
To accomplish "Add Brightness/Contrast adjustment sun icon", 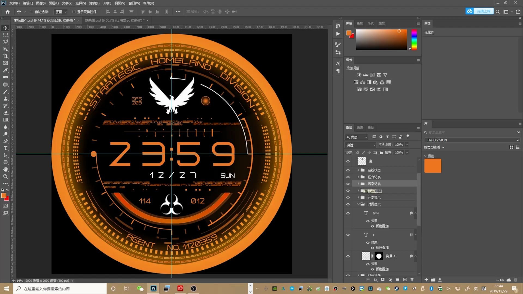I will [359, 75].
